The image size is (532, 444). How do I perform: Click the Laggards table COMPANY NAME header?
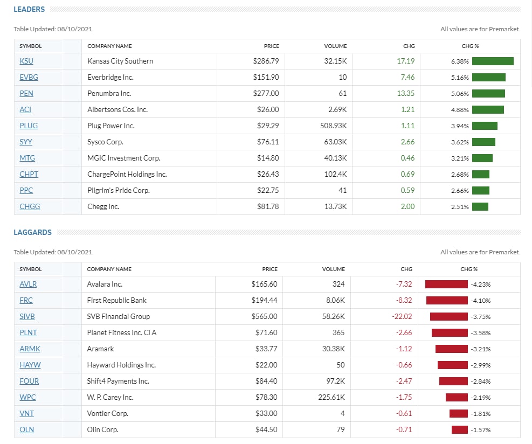pyautogui.click(x=109, y=269)
